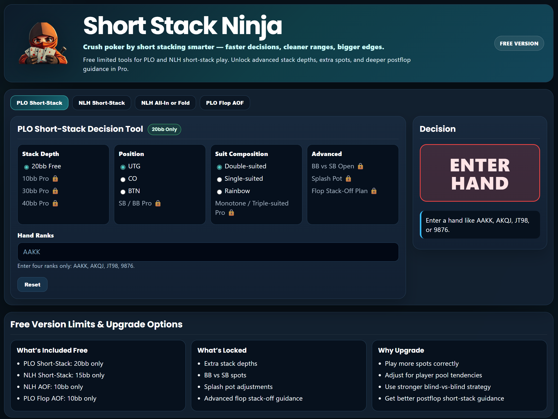
Task: Click the 'Suit Composition' heading
Action: (241, 154)
